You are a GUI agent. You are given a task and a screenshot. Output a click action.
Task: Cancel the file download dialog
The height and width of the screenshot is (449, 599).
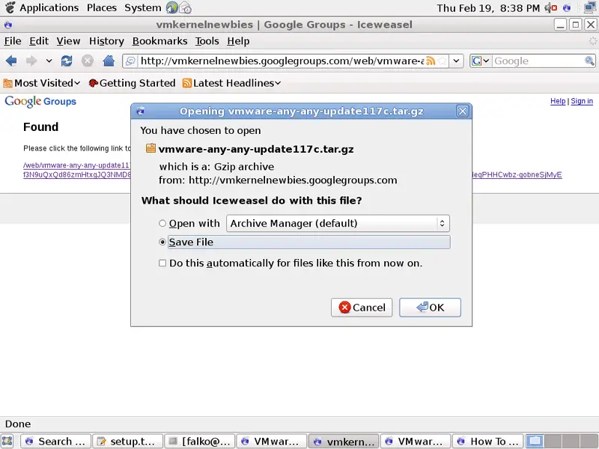point(362,308)
